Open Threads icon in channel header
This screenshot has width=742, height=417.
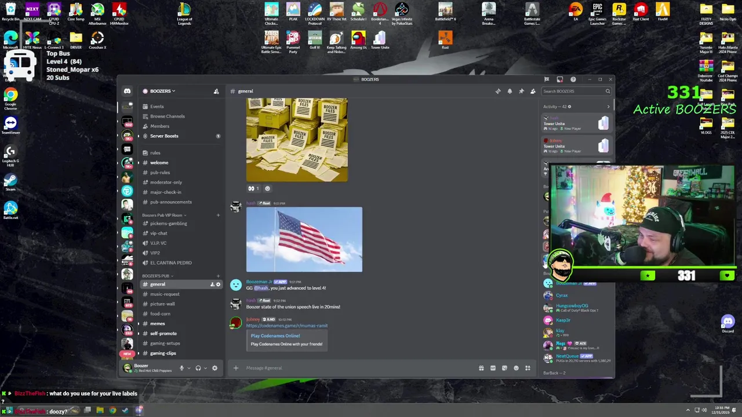[x=498, y=91]
